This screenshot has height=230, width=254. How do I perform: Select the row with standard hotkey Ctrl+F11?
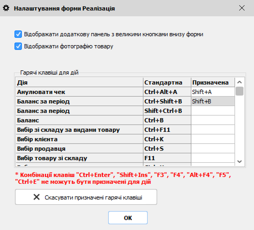pos(79,129)
